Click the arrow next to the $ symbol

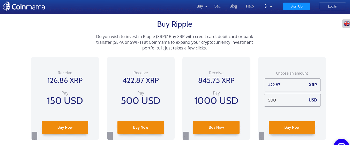(271, 7)
